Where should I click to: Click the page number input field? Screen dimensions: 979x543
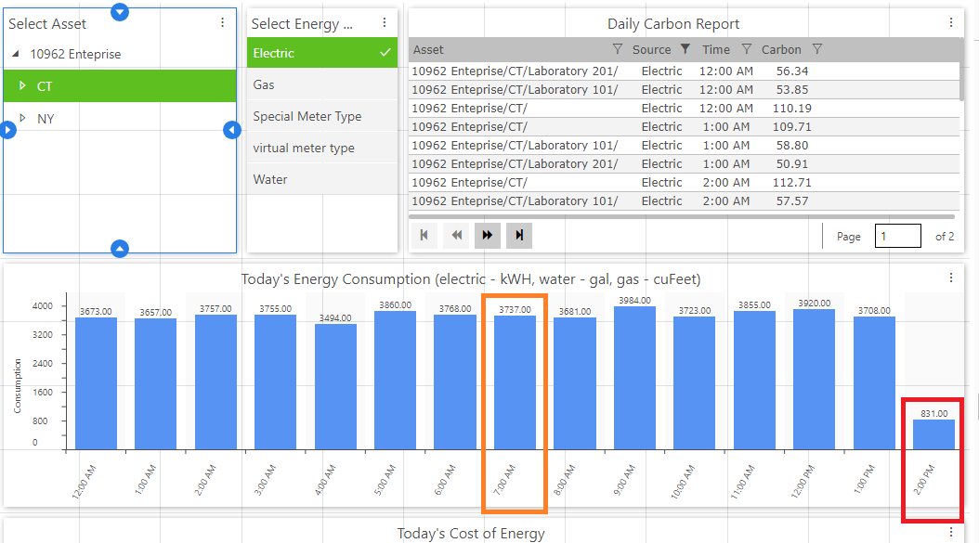[897, 236]
